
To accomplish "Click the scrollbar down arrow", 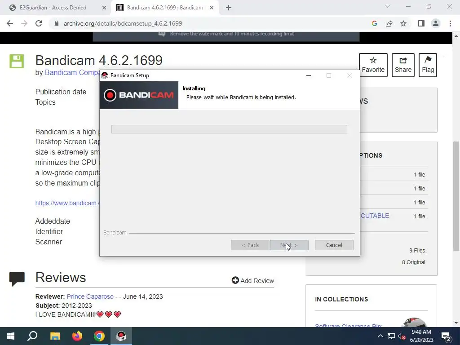I will point(456,323).
